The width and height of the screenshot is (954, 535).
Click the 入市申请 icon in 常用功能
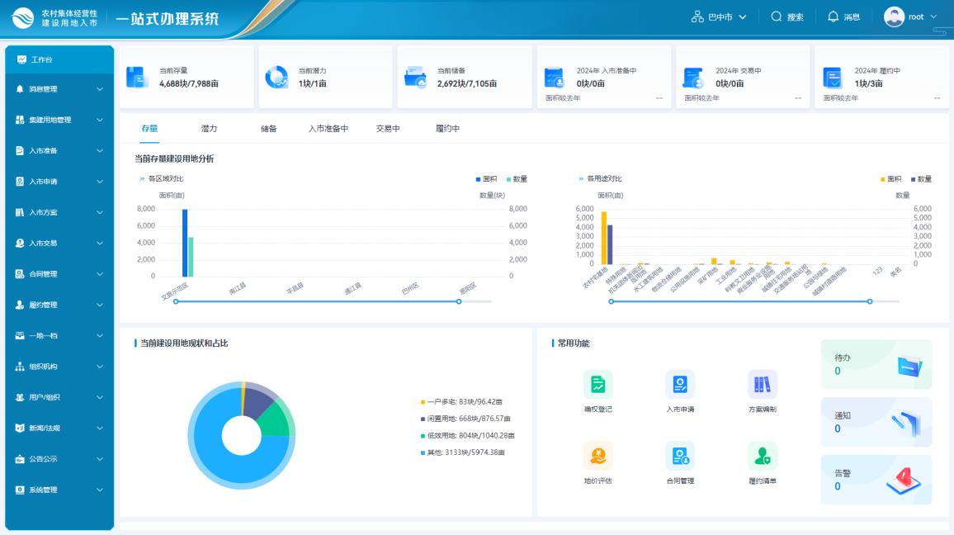coord(680,384)
